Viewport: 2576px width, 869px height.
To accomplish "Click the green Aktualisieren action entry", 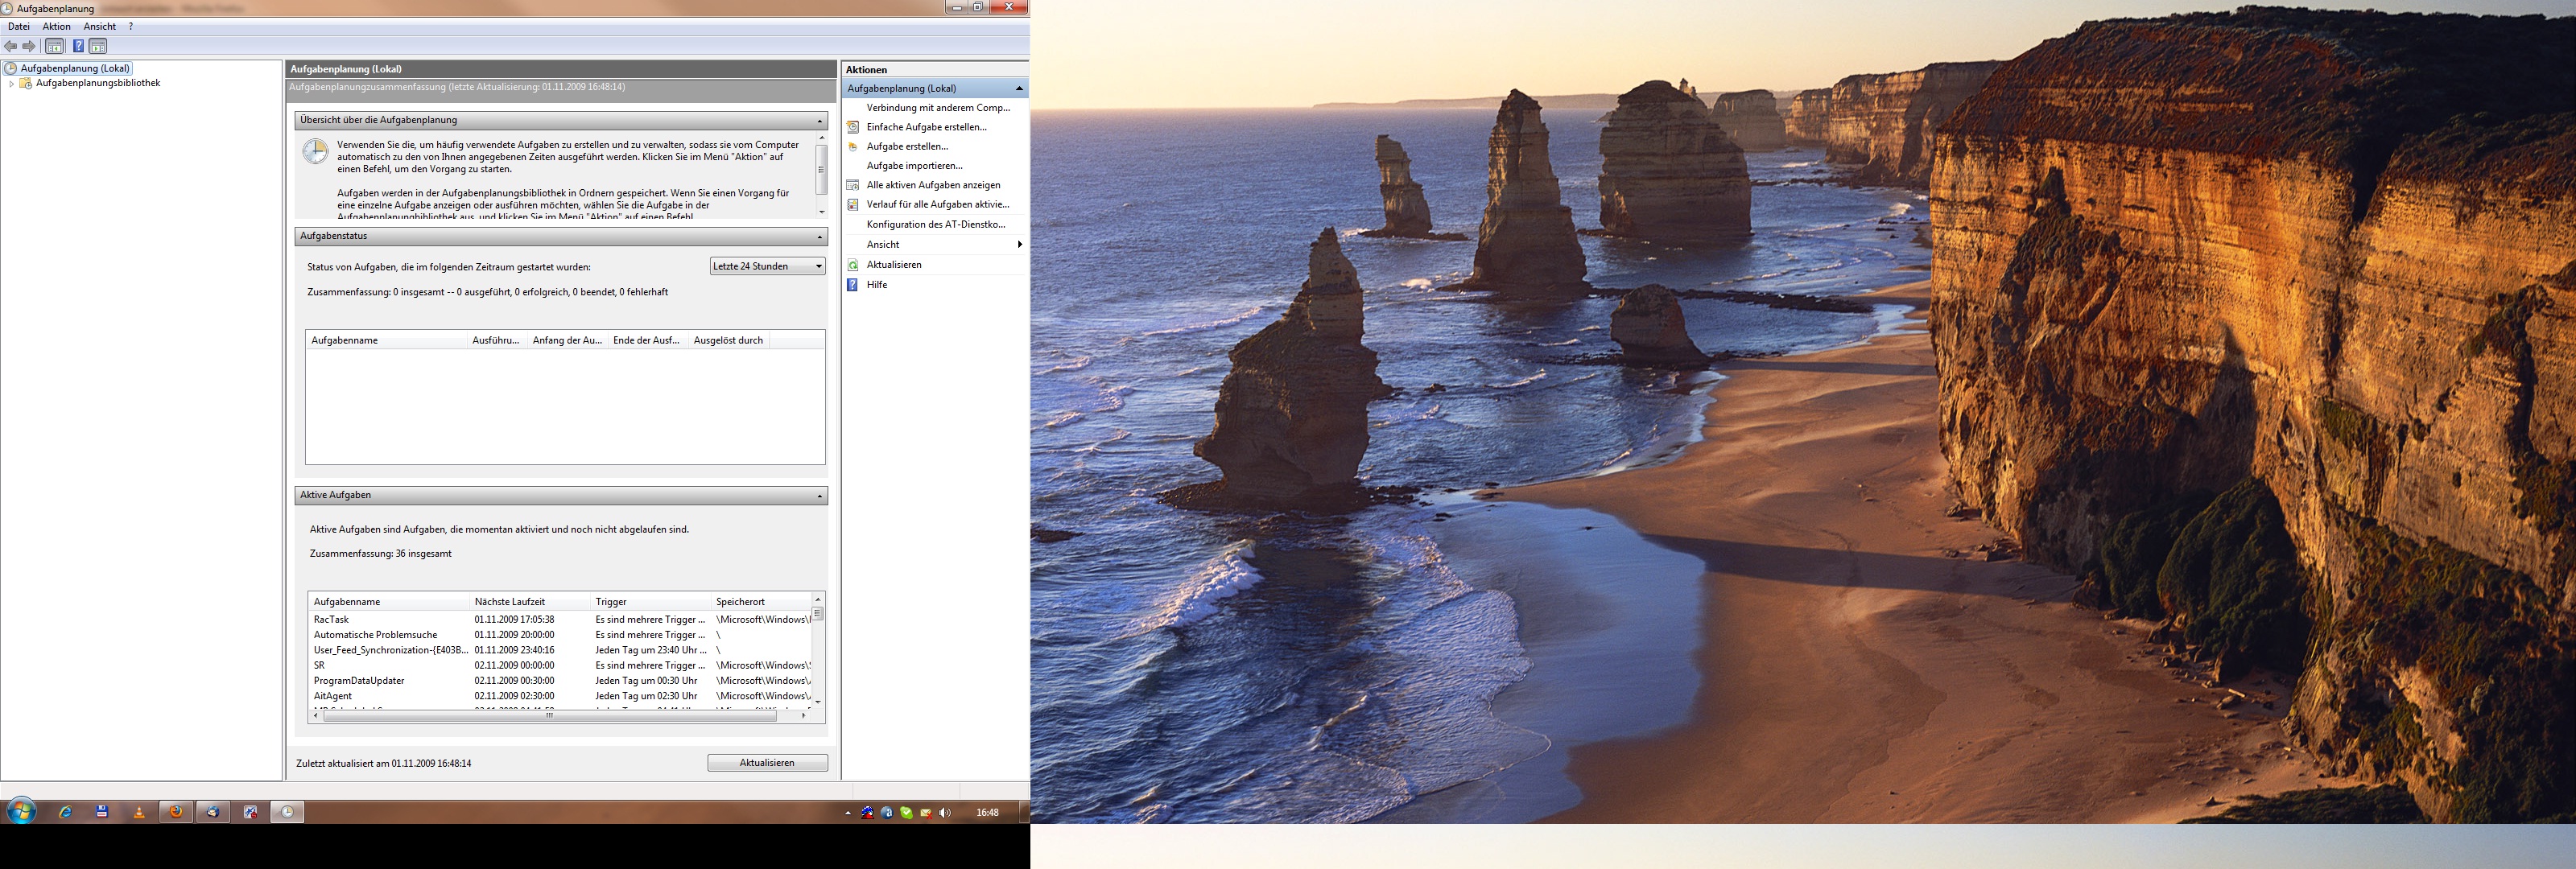I will [x=893, y=265].
